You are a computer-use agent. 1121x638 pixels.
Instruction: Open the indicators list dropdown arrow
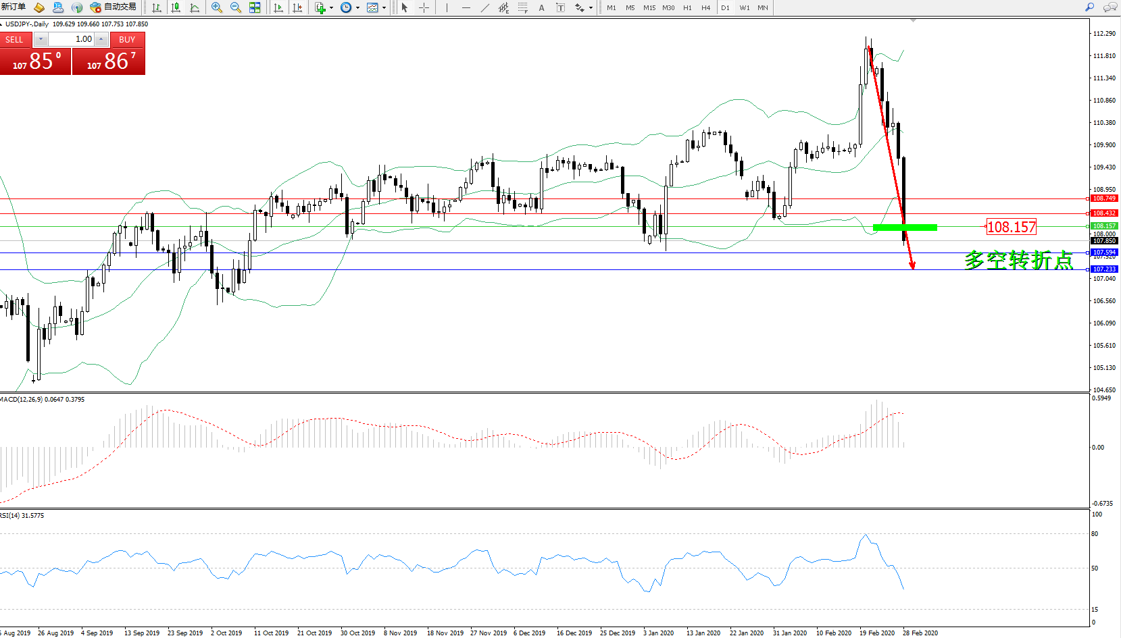point(331,8)
